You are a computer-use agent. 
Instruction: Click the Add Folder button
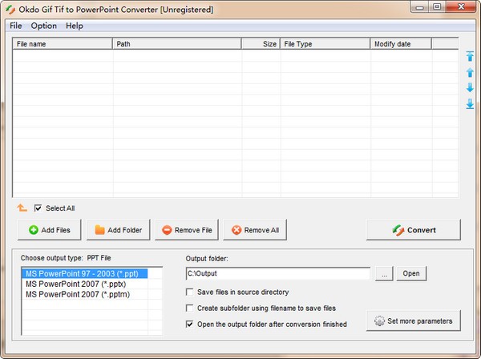pos(119,230)
